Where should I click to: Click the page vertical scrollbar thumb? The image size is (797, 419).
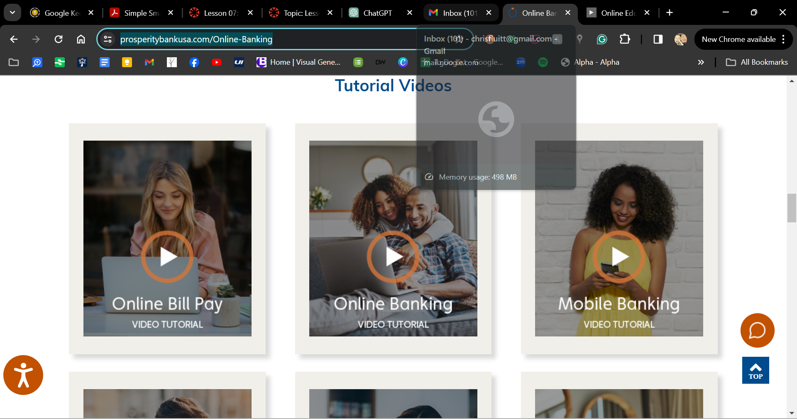791,208
